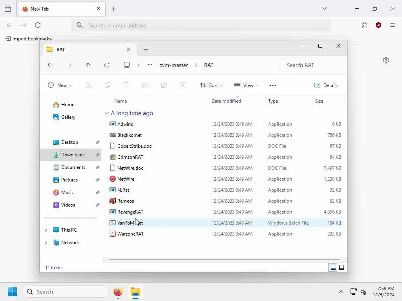Close the Firefox New Tab tab

99,9
